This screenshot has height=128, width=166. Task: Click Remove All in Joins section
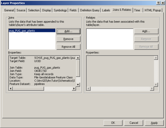point(68,47)
